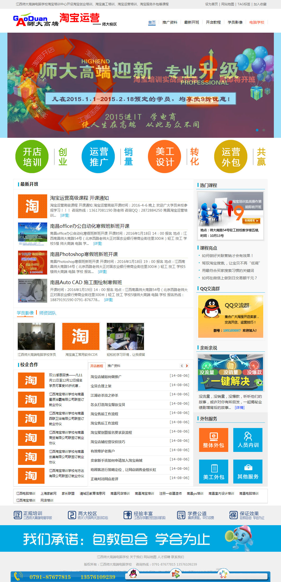The width and height of the screenshot is (281, 582).
Task: Open 电脑学校 in navigation
Action: pyautogui.click(x=257, y=22)
